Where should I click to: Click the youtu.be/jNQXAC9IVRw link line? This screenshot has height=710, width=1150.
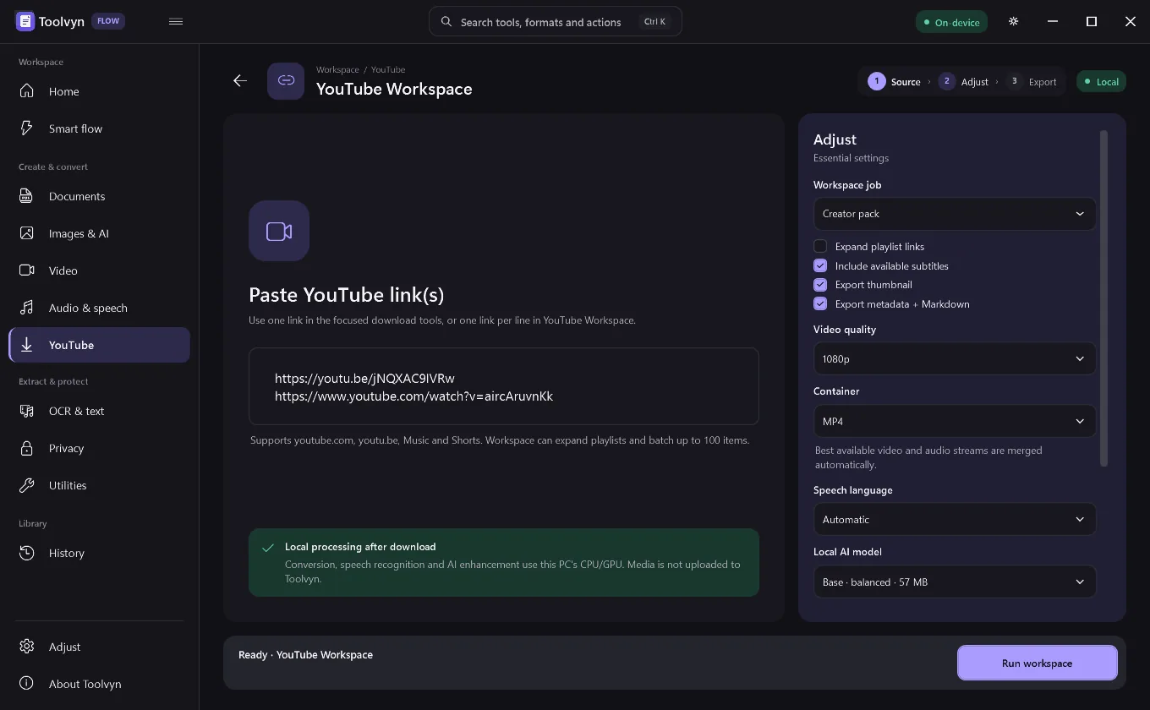point(364,378)
